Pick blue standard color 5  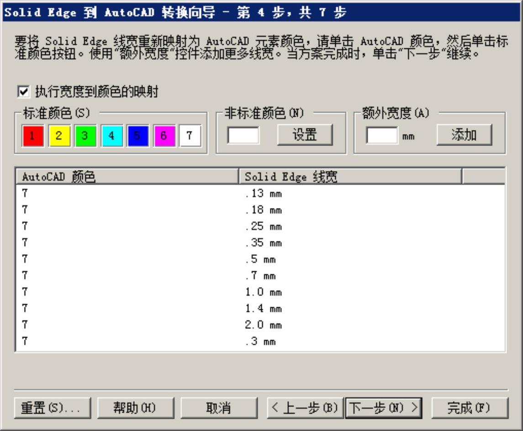coord(138,135)
